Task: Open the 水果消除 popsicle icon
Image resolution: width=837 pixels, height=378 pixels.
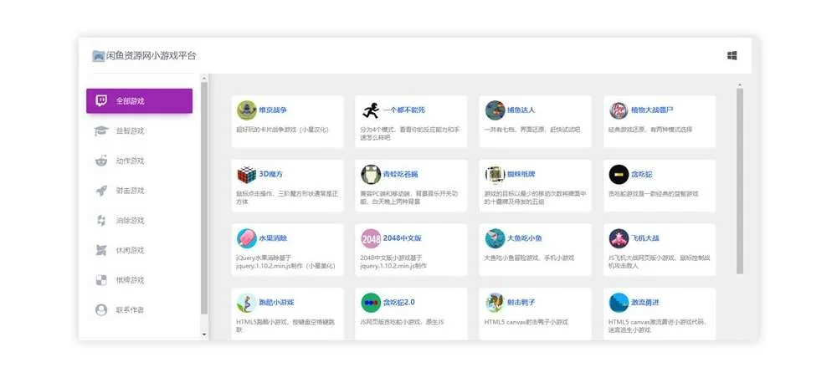Action: coord(247,238)
